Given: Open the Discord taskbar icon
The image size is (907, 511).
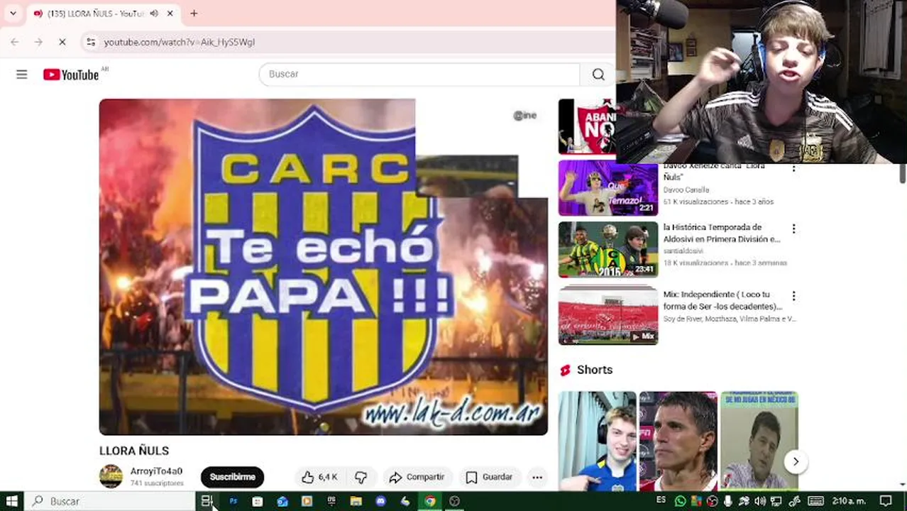Looking at the screenshot, I should click(x=380, y=501).
